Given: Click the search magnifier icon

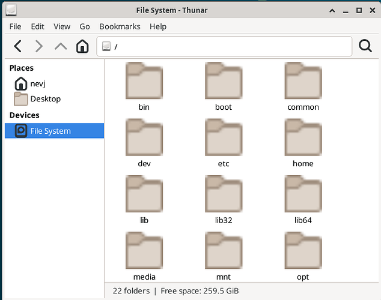Looking at the screenshot, I should pos(365,46).
